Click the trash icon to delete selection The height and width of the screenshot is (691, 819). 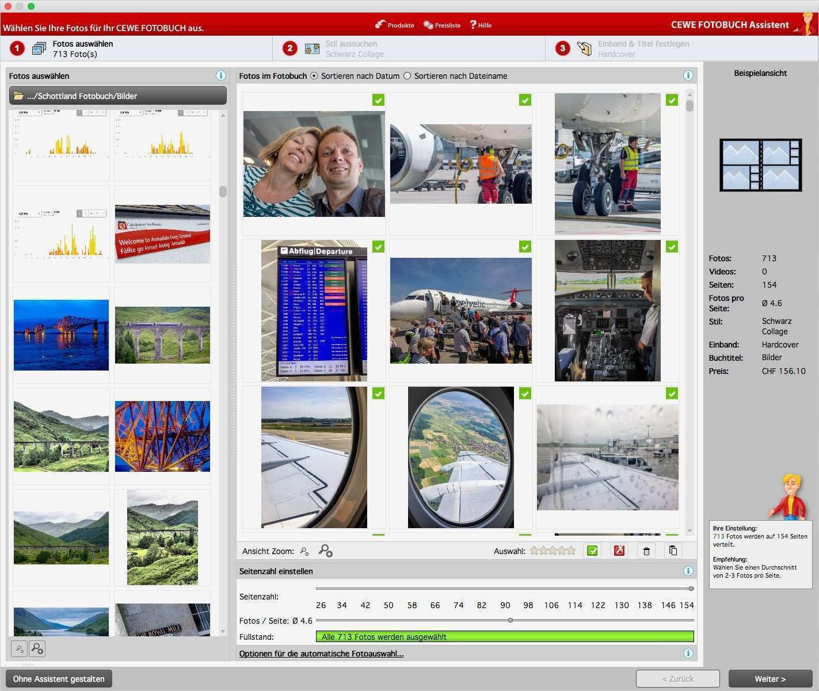click(x=646, y=551)
